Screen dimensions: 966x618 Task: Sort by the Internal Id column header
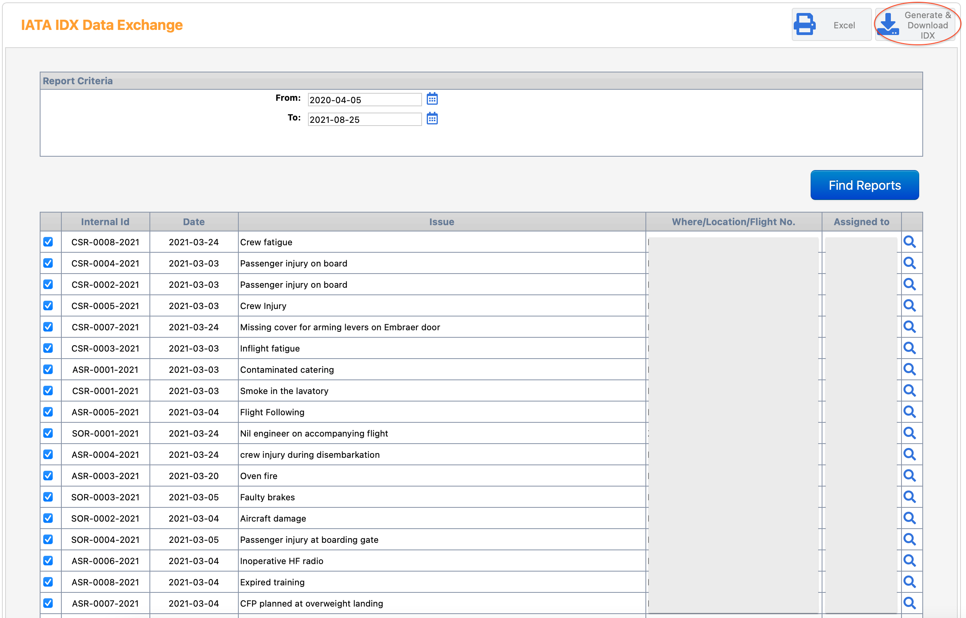coord(105,222)
